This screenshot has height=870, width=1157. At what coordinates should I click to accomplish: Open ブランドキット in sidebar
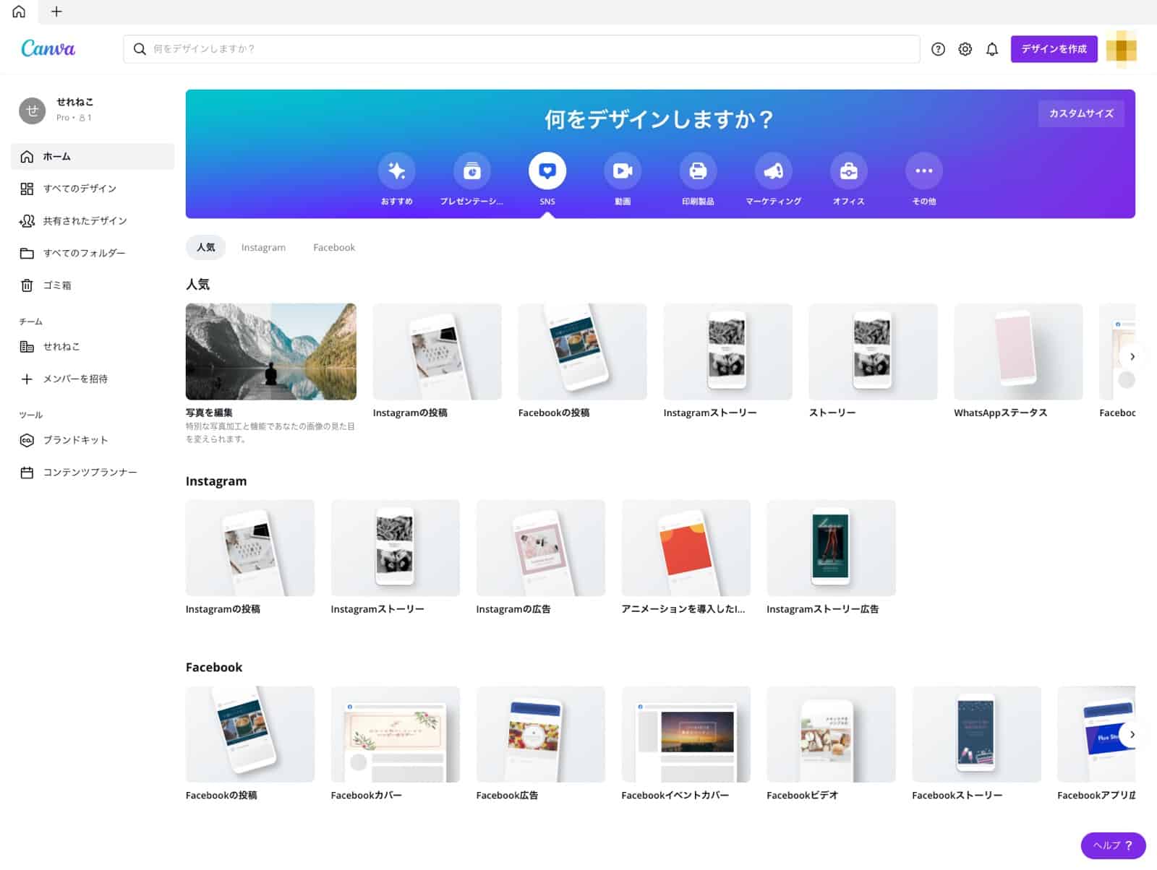pyautogui.click(x=93, y=440)
